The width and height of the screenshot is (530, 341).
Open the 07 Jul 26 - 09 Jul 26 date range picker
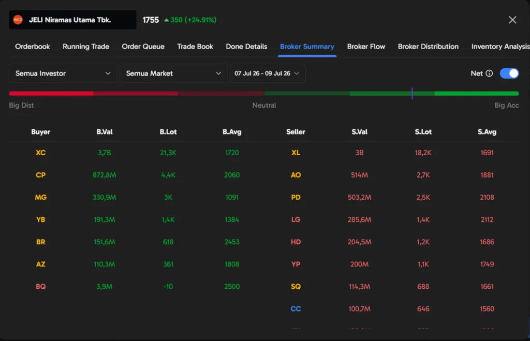click(268, 73)
